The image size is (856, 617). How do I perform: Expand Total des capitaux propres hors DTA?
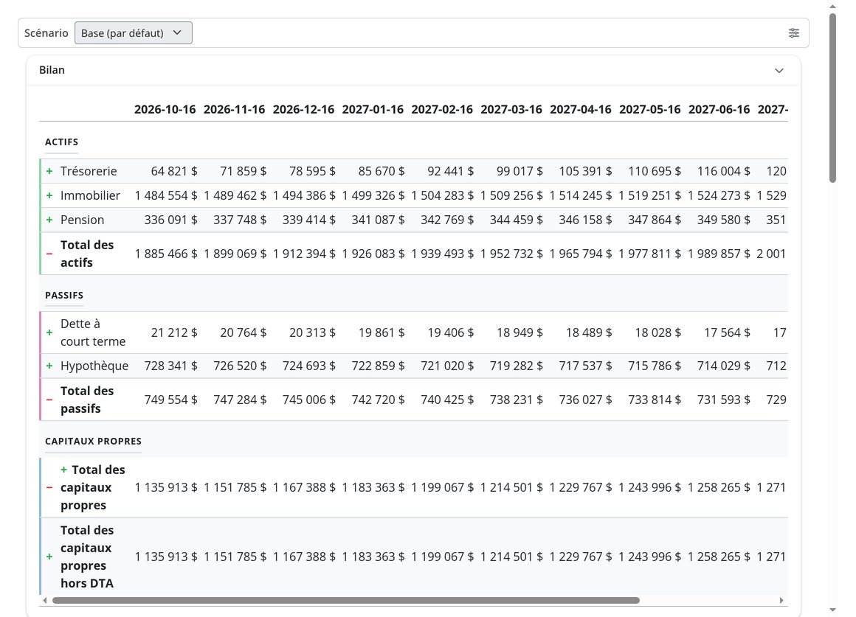click(x=49, y=557)
